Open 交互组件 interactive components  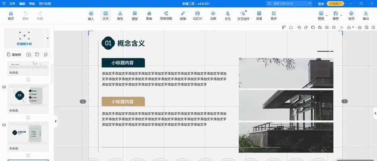pyautogui.click(x=244, y=16)
